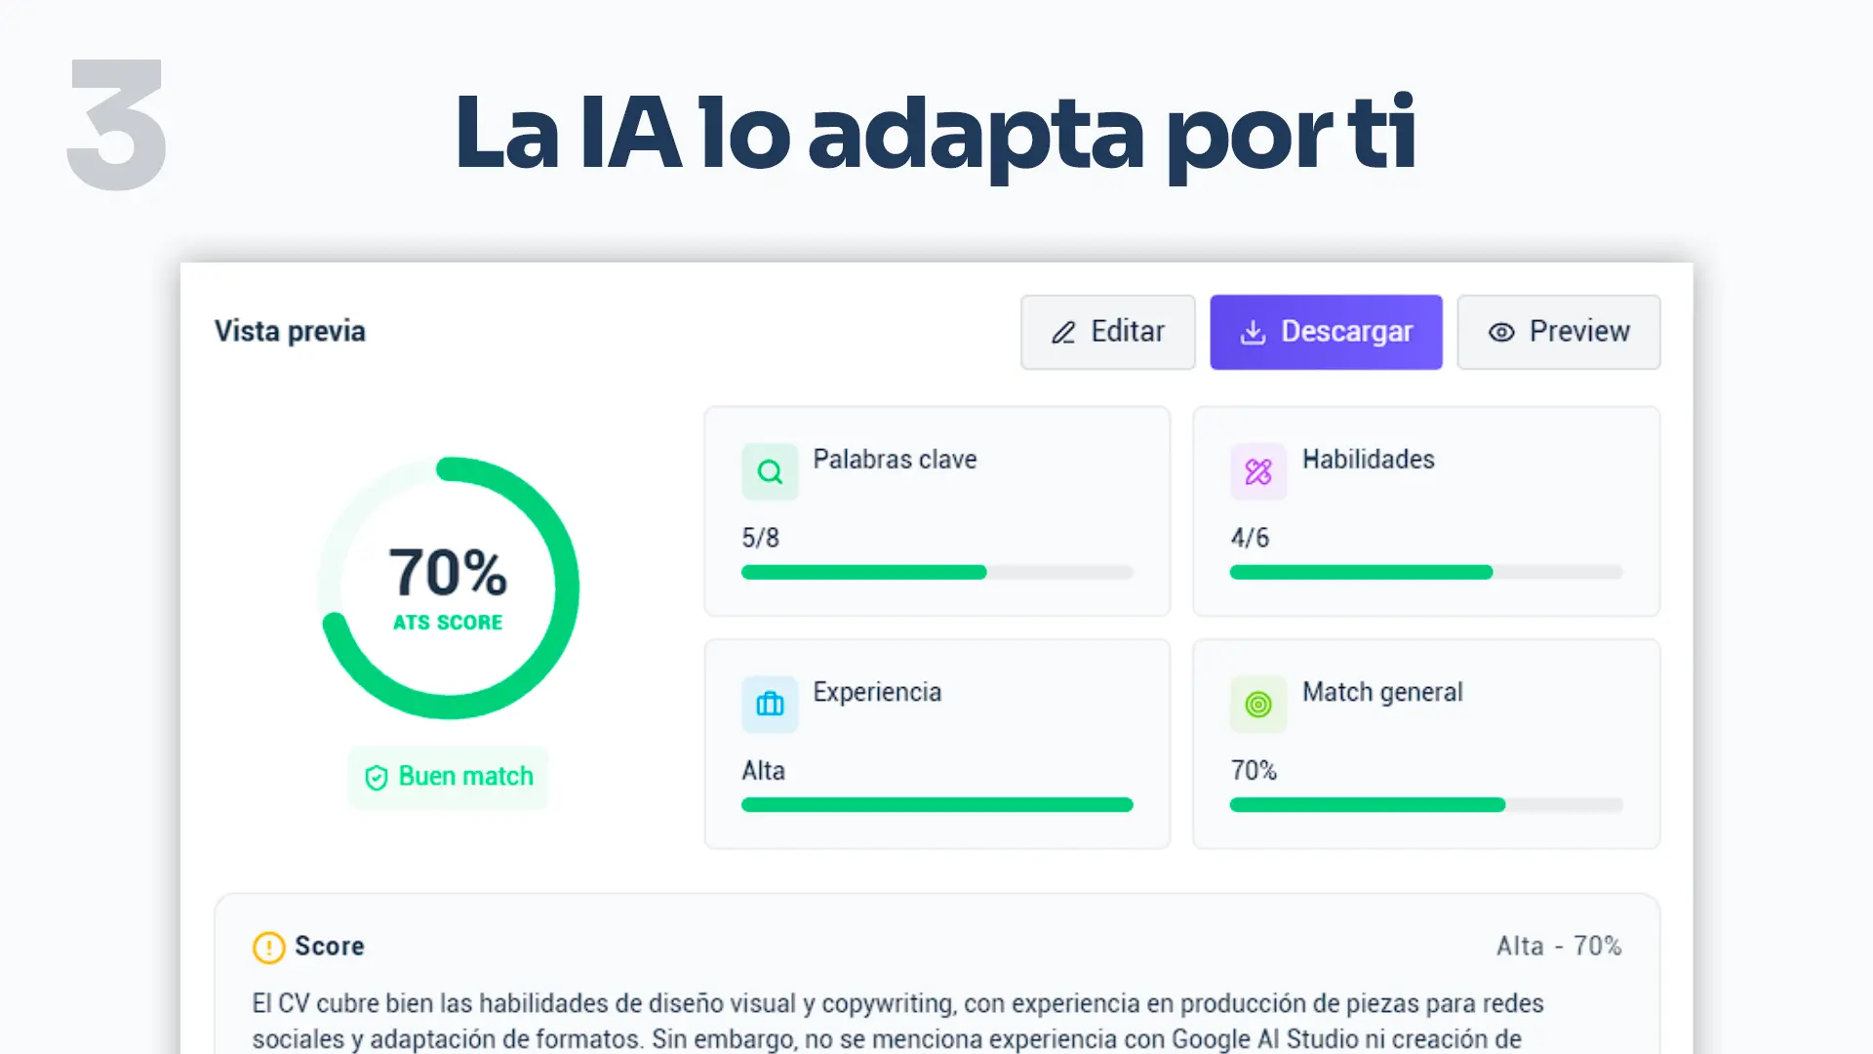Click the 70% value under Match general

pyautogui.click(x=1254, y=771)
